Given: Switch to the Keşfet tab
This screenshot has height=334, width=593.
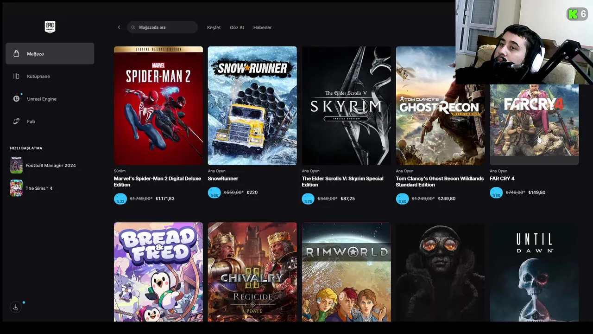Looking at the screenshot, I should pyautogui.click(x=214, y=27).
